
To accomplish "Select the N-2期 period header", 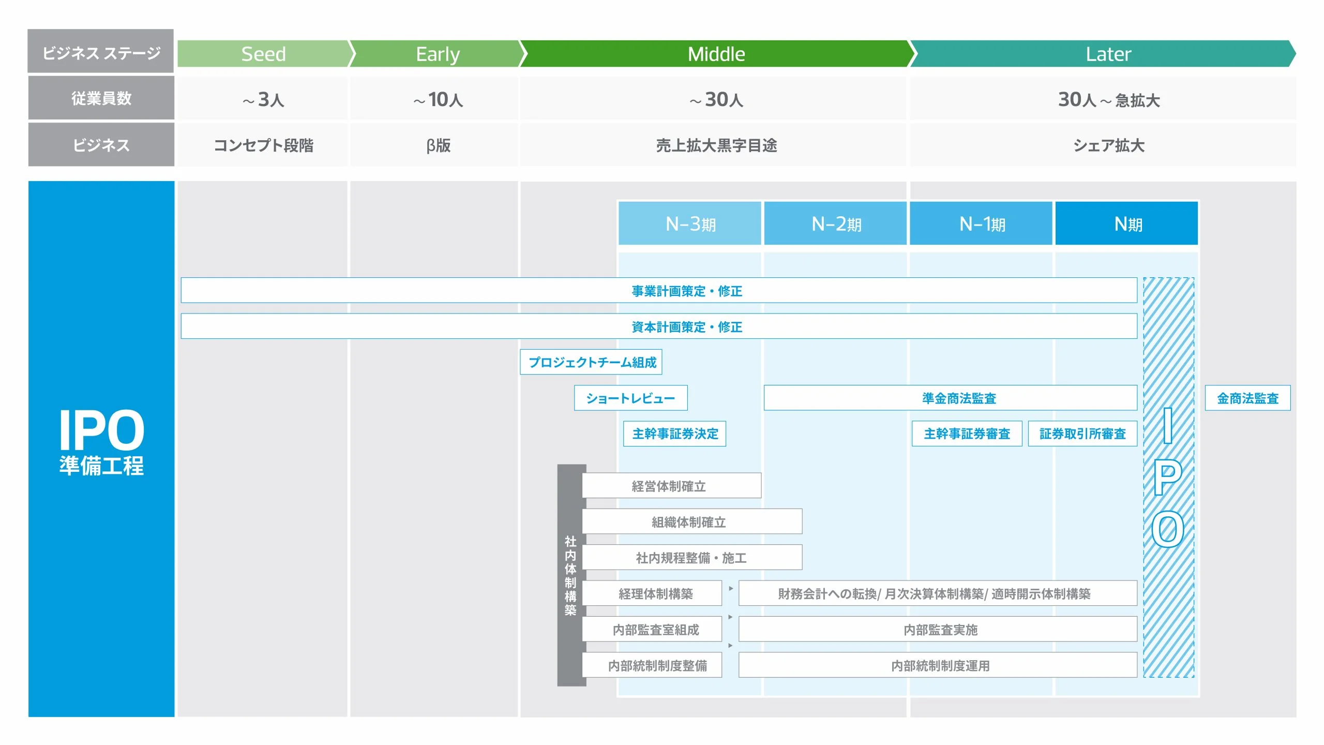I will 836,224.
